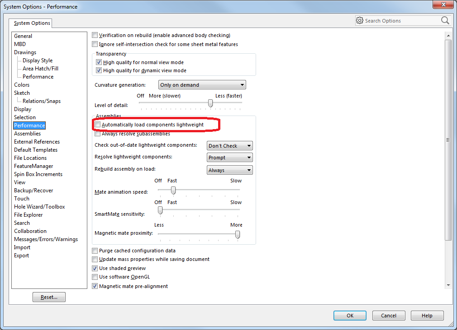Uncheck Use shaded preview
Viewport: 457px width, 330px height.
(95, 268)
